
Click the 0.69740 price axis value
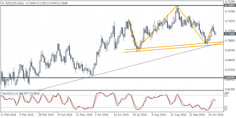(230, 50)
